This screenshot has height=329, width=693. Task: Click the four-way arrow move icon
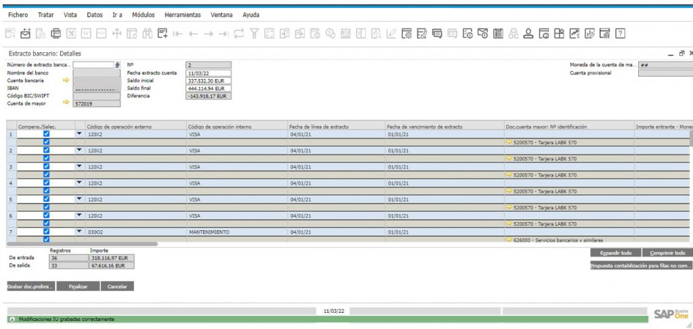tap(116, 33)
